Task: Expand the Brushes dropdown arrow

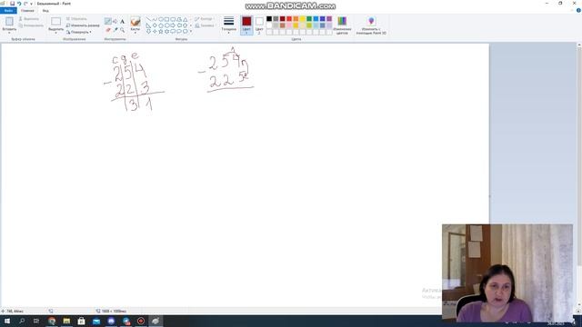Action: (135, 33)
